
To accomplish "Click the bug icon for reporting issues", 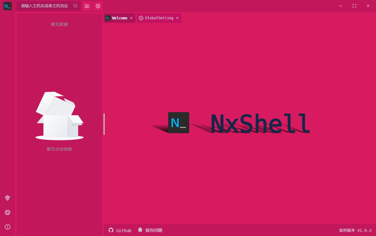I will (x=140, y=230).
